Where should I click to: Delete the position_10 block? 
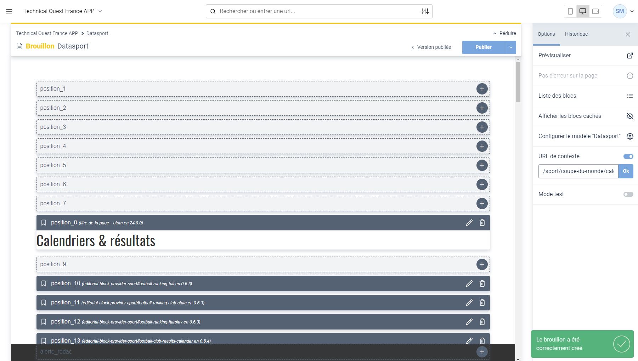482,283
